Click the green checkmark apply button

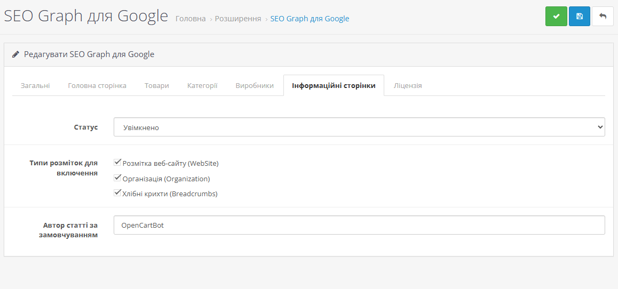[x=556, y=17]
